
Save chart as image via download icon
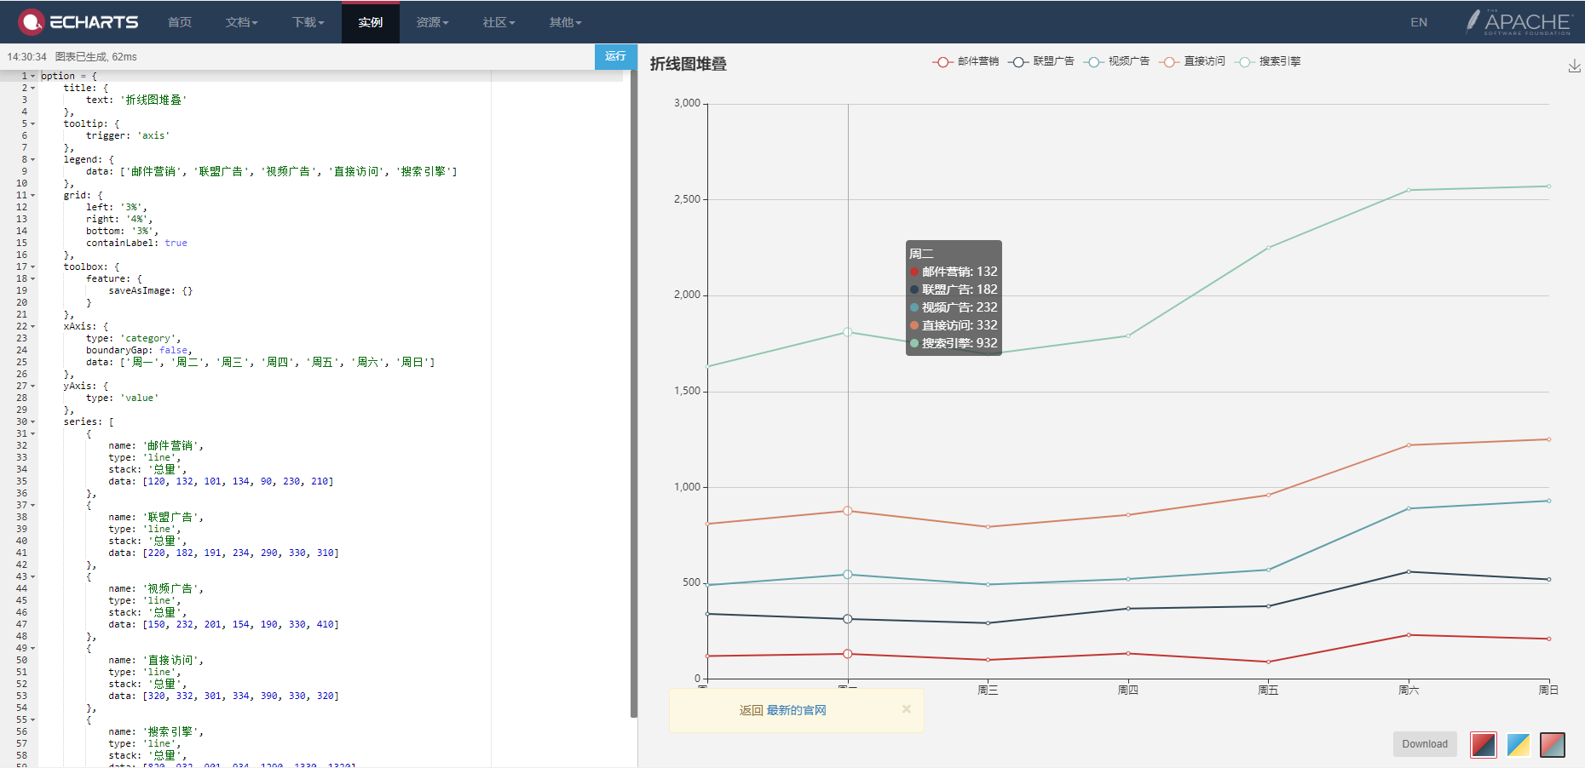pyautogui.click(x=1574, y=66)
